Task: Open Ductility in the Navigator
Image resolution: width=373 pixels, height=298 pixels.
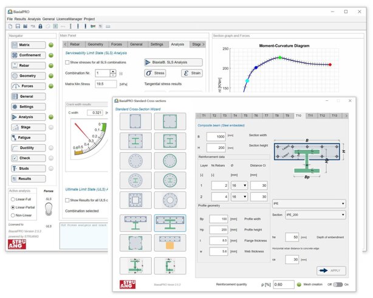Action: pyautogui.click(x=29, y=148)
